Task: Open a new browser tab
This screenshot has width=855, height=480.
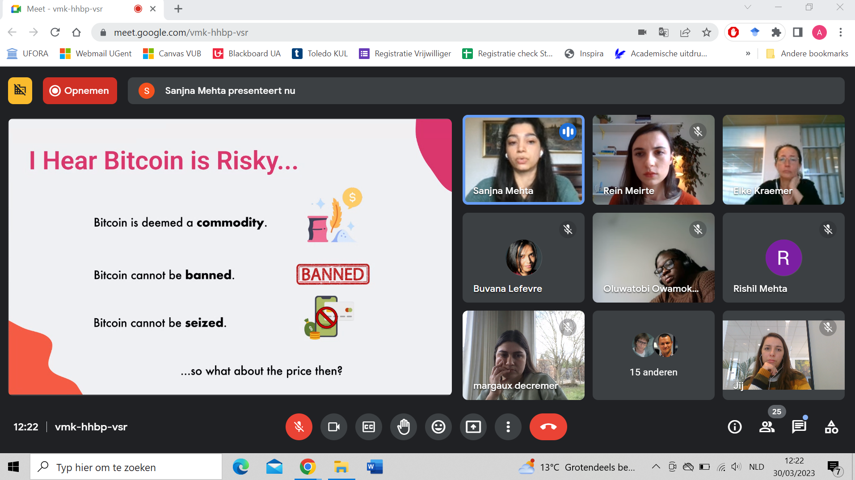Action: point(178,9)
